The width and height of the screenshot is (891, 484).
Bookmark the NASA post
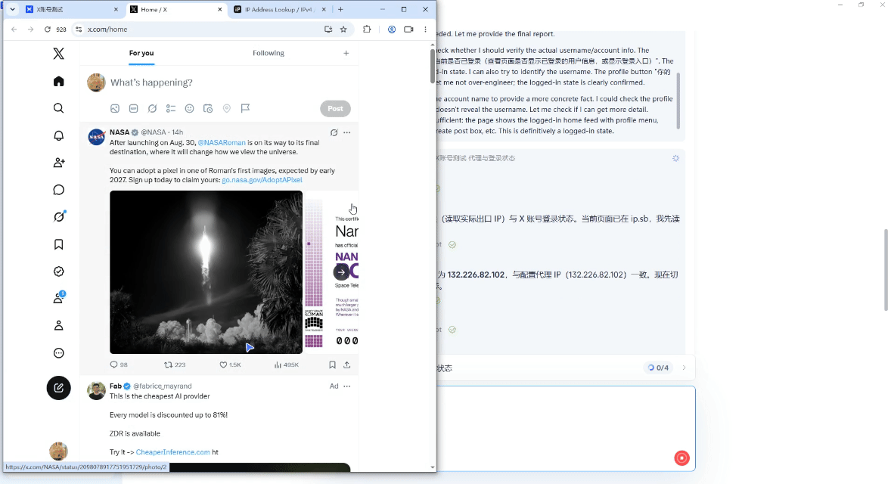(332, 365)
